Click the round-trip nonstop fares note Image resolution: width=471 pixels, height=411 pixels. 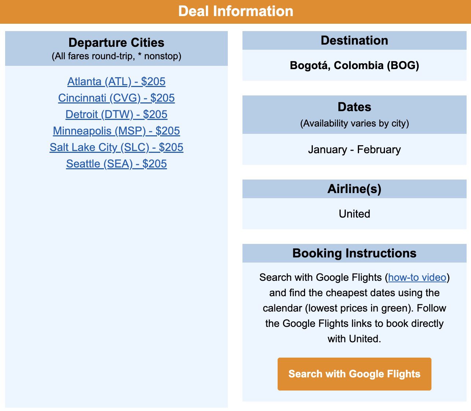116,56
